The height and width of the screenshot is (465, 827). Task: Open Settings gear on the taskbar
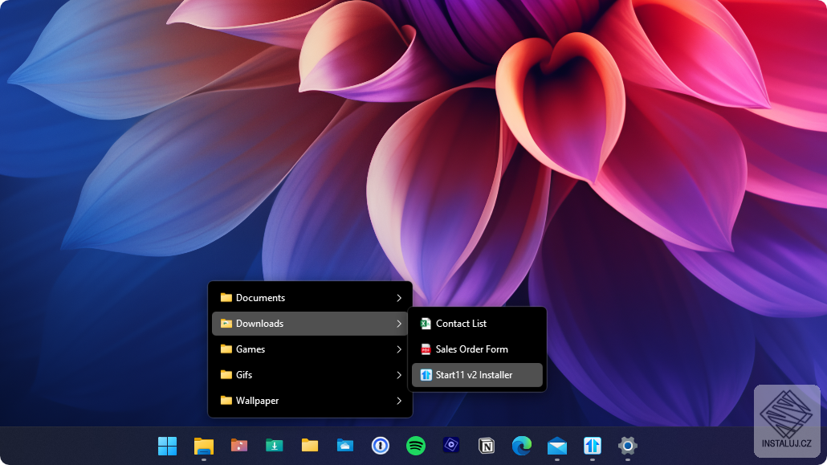tap(628, 445)
